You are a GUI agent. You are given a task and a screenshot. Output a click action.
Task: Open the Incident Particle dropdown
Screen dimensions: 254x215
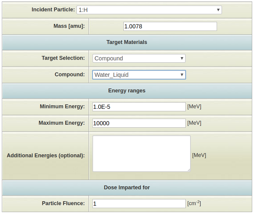pyautogui.click(x=149, y=10)
